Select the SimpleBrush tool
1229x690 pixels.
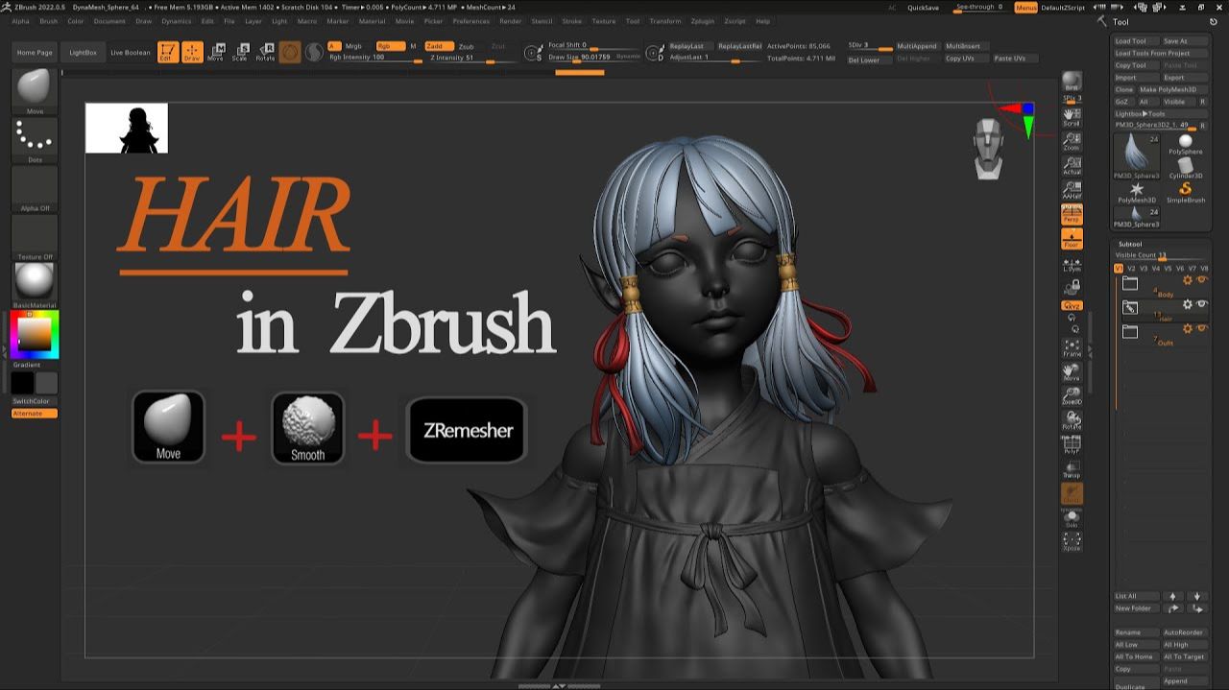(1185, 192)
